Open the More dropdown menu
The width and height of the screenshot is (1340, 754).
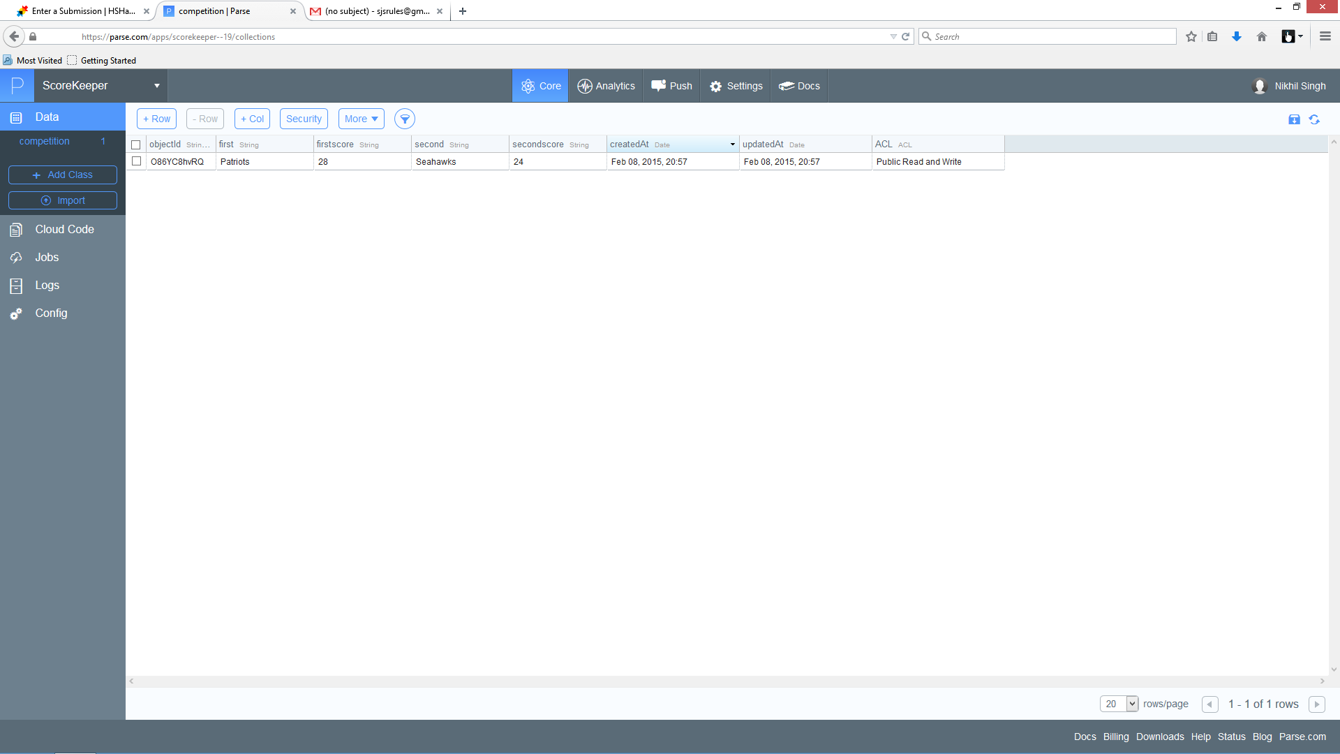pyautogui.click(x=361, y=119)
